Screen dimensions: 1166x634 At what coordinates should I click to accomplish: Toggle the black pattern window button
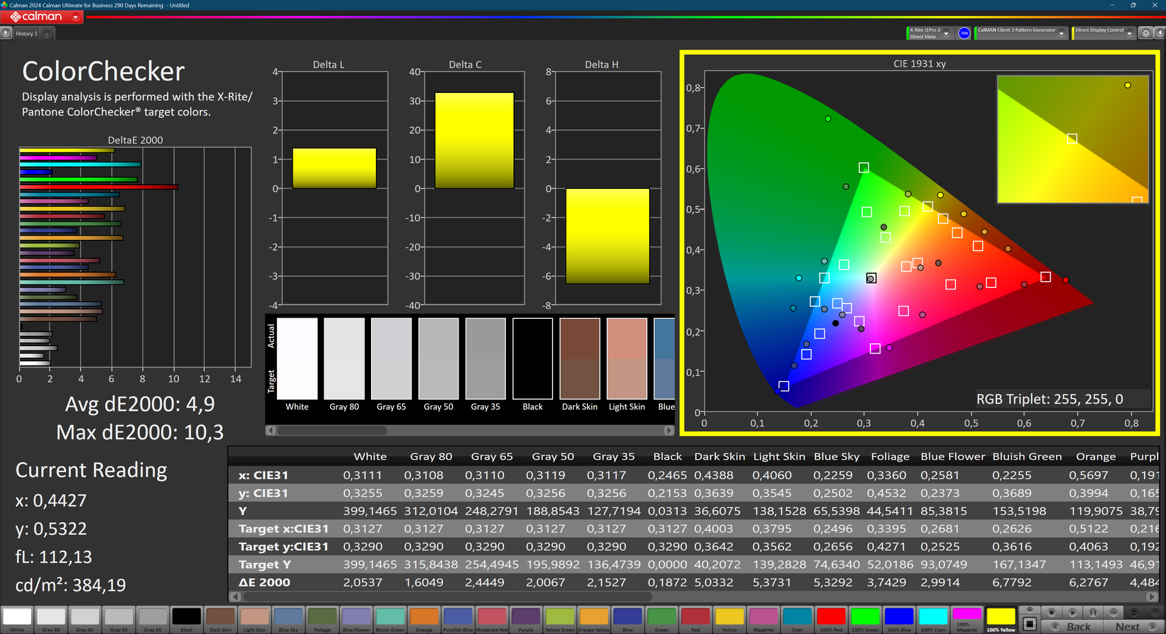tap(1029, 624)
